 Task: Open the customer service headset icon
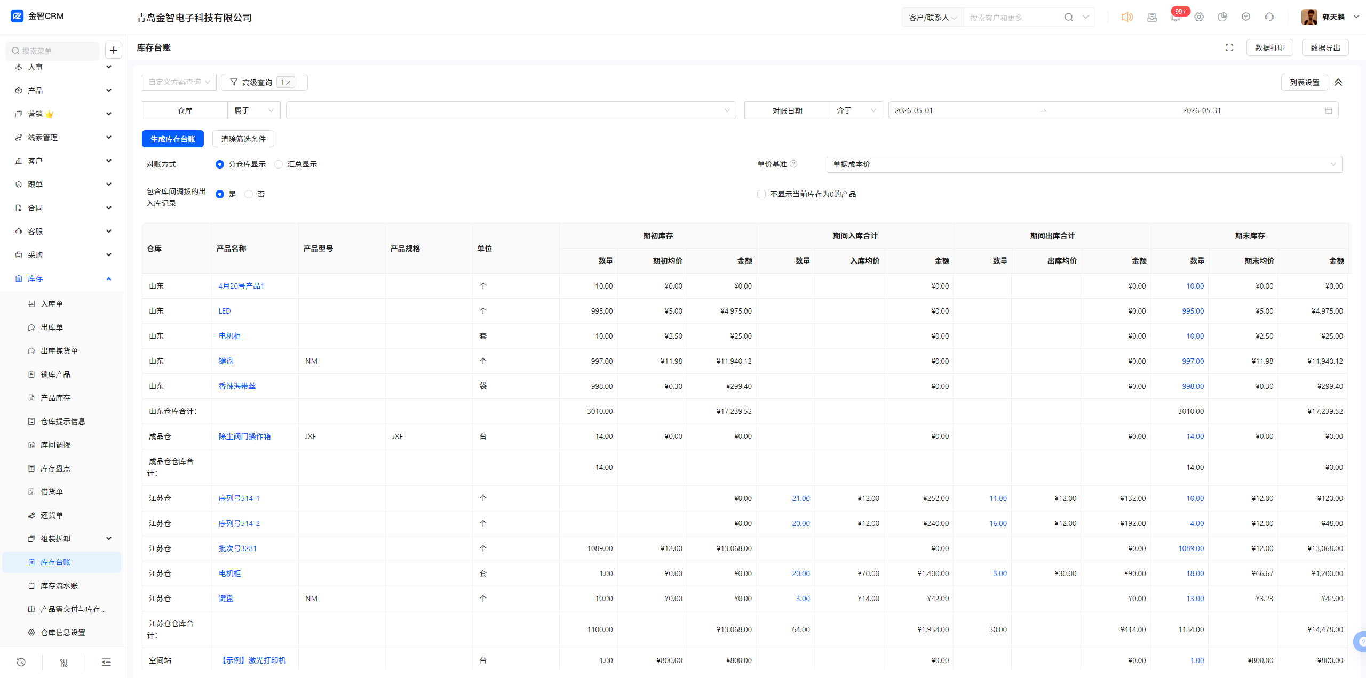point(1269,17)
